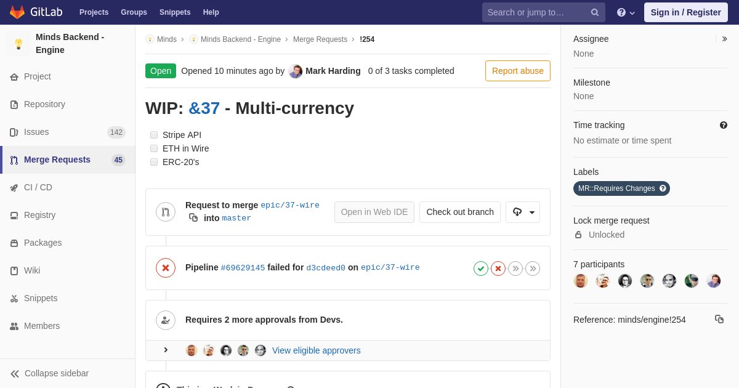Open Groups in top navigation
The image size is (739, 388).
[134, 12]
